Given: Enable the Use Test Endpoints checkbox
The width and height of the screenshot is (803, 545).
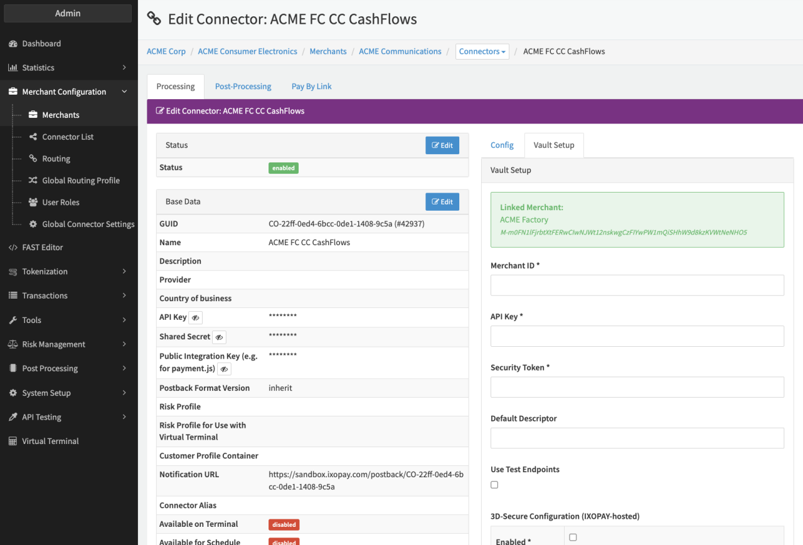Looking at the screenshot, I should click(494, 485).
